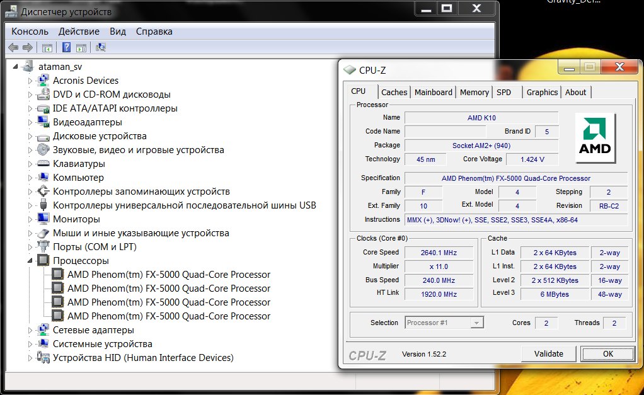Click the Package field Socket AM2+ (940)
644x395 pixels.
pos(481,146)
